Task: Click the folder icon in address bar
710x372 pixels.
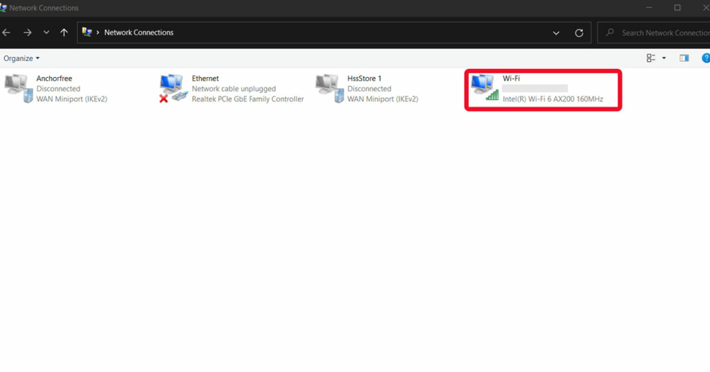Action: point(87,33)
